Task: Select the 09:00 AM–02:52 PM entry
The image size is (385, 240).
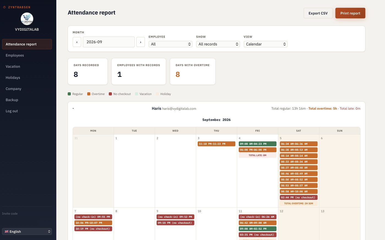Action: 257,229
